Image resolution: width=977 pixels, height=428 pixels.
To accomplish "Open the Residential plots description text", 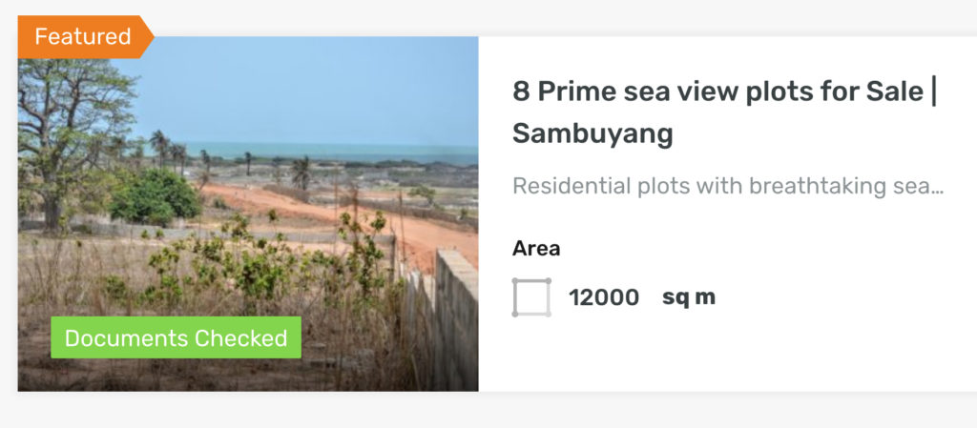I will point(728,186).
